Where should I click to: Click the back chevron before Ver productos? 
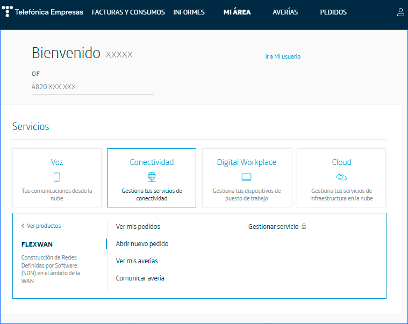(23, 226)
